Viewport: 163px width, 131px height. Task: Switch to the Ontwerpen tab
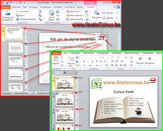click(x=89, y=53)
